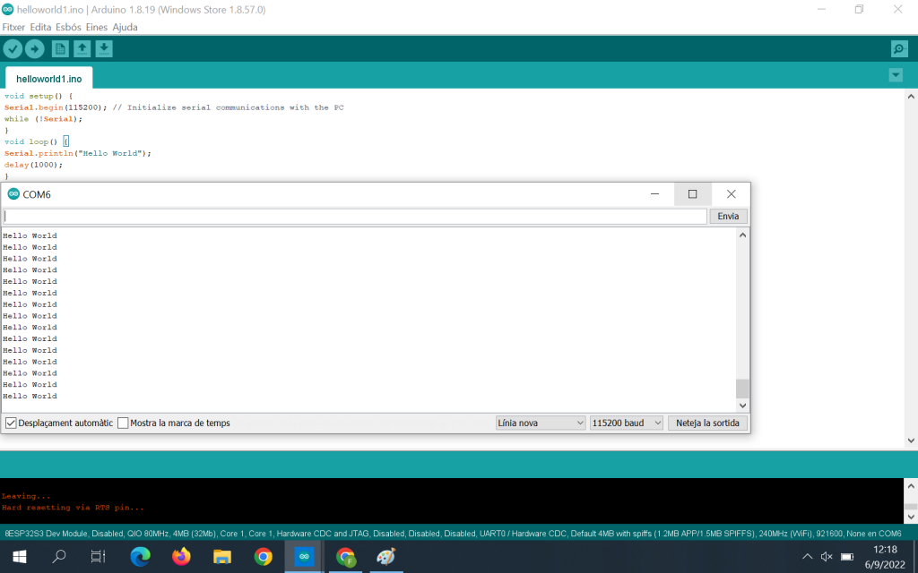The image size is (918, 573).
Task: Click the Upload arrow icon
Action: point(35,49)
